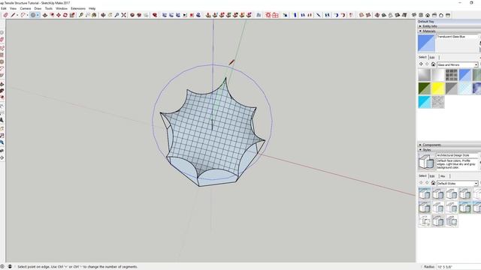Select the Arc tool in the toolbar

23,15
